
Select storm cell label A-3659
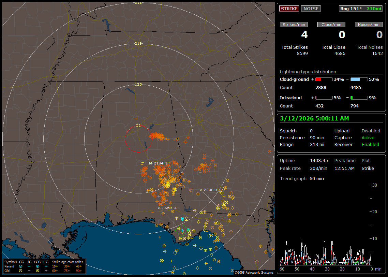(167, 207)
